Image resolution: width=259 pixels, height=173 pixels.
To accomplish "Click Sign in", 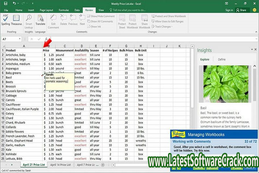I will pos(229,10).
